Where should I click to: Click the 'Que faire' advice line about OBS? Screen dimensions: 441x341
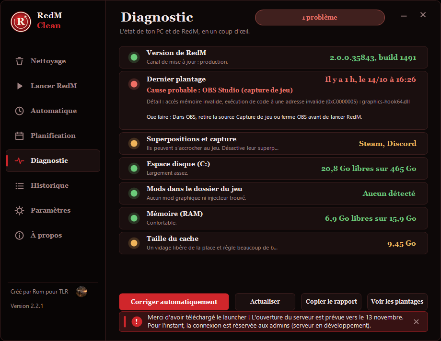point(254,117)
